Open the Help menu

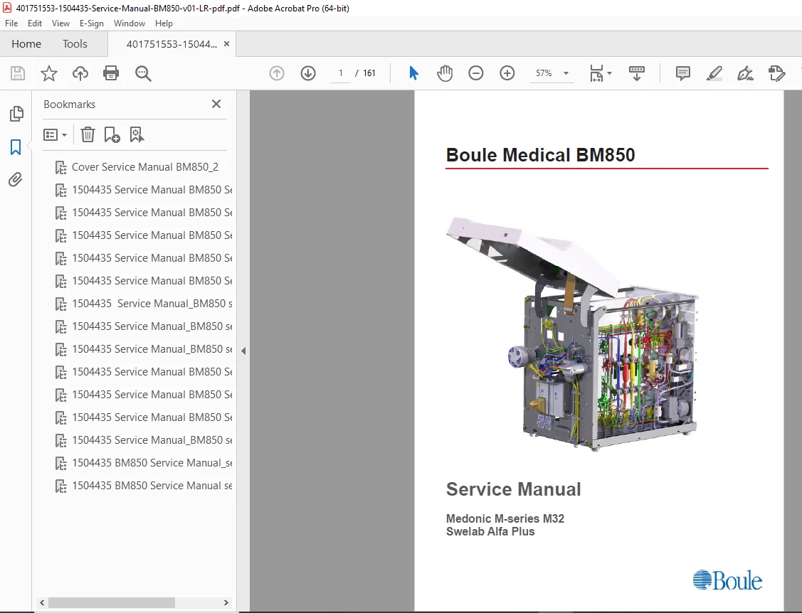click(x=164, y=23)
